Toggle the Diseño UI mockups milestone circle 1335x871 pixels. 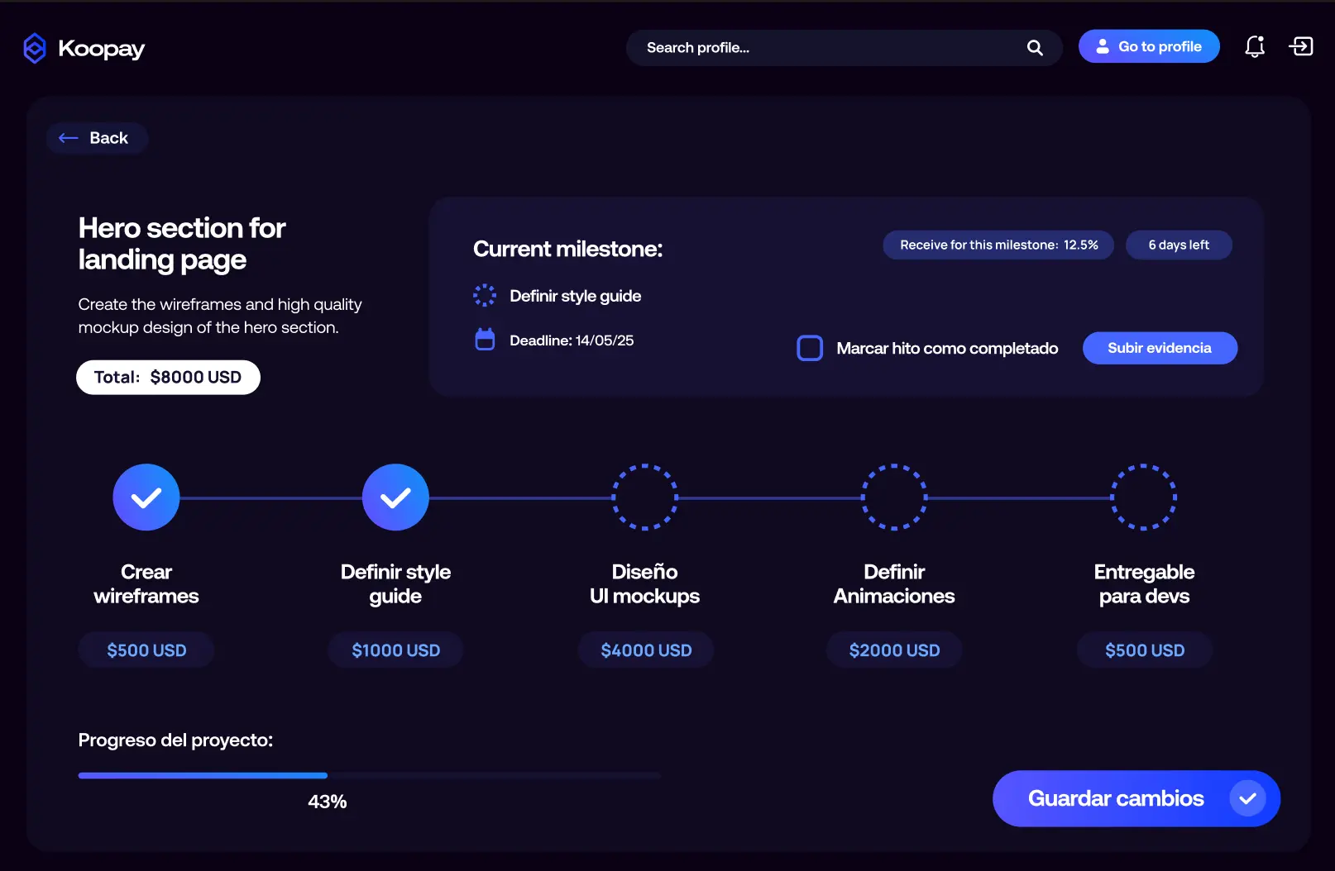[645, 497]
